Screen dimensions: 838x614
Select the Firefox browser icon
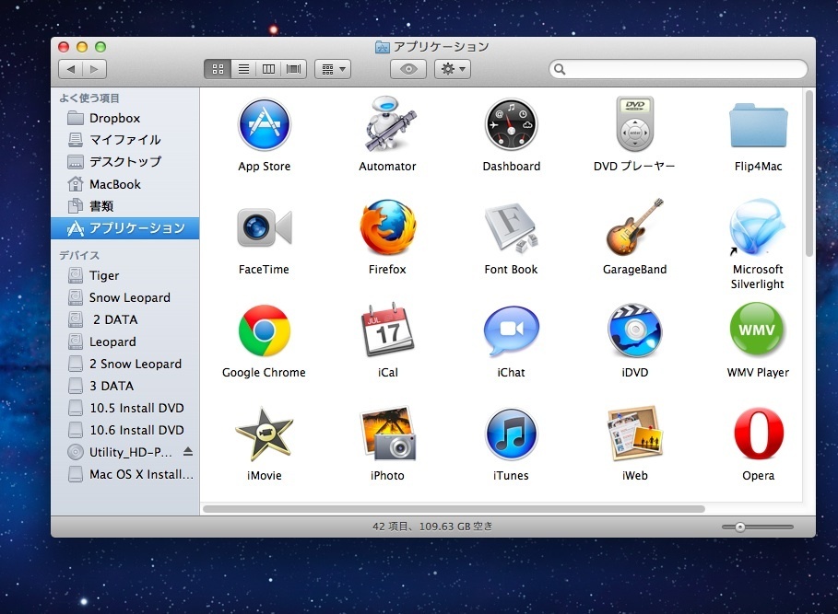pos(387,227)
